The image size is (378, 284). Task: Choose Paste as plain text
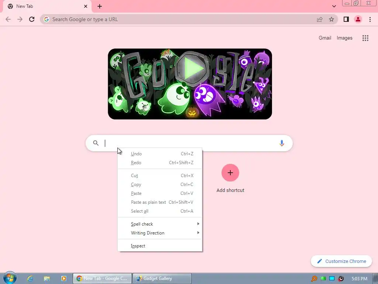160,202
